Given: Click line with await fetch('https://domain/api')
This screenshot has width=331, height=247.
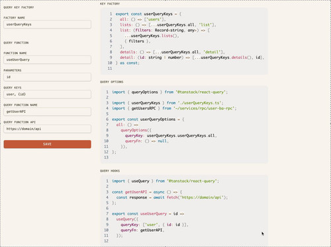Looking at the screenshot, I should click(x=172, y=197).
